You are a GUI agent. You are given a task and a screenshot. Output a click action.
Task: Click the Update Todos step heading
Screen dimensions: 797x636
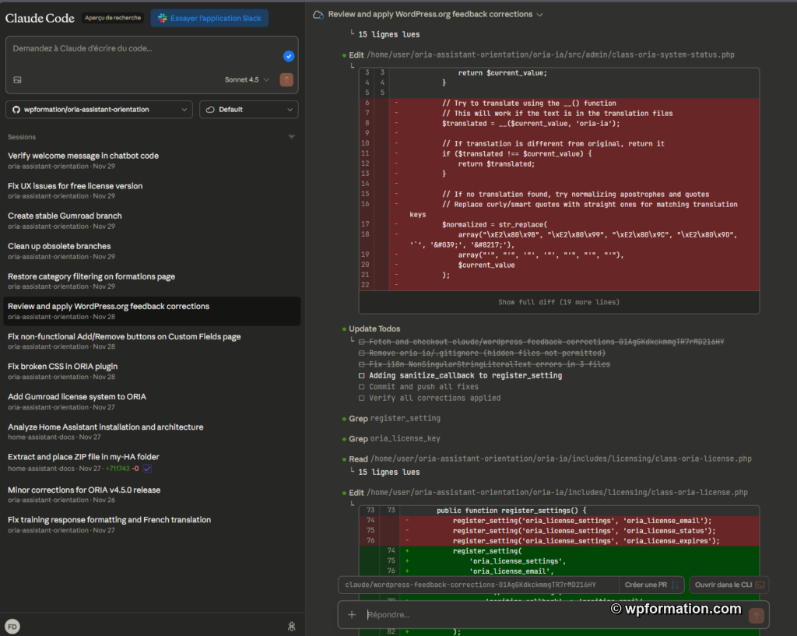[374, 329]
